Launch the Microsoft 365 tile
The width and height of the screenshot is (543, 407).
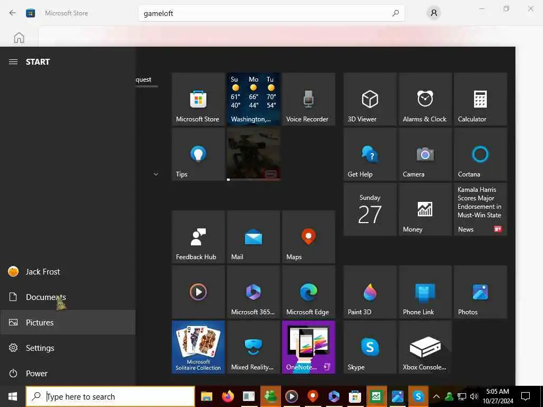pyautogui.click(x=253, y=292)
